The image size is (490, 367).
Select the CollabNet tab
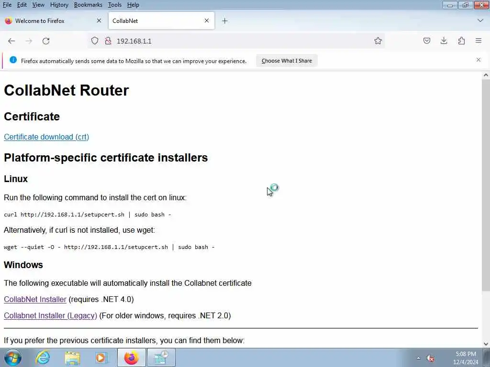tap(161, 21)
